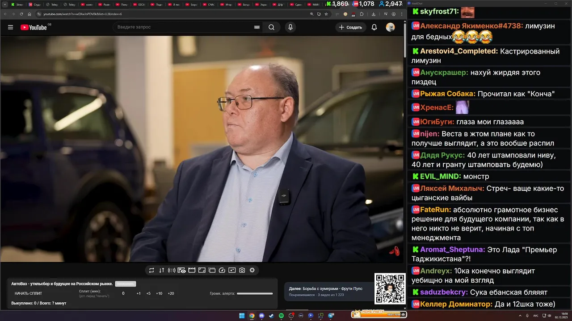Adjust the Громк. алерта volume slider

tap(255, 293)
